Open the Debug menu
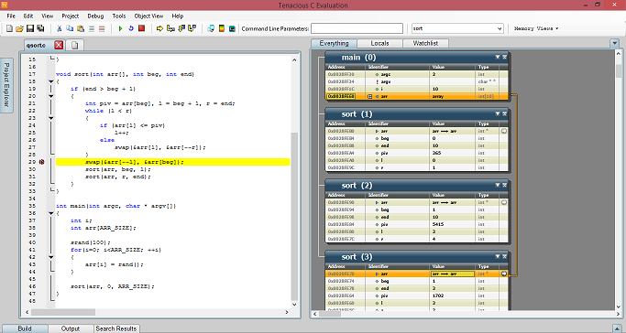Screen dimensions: 626x333 point(95,16)
